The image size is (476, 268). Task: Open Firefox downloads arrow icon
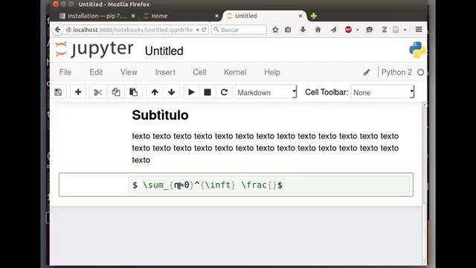pyautogui.click(x=303, y=30)
